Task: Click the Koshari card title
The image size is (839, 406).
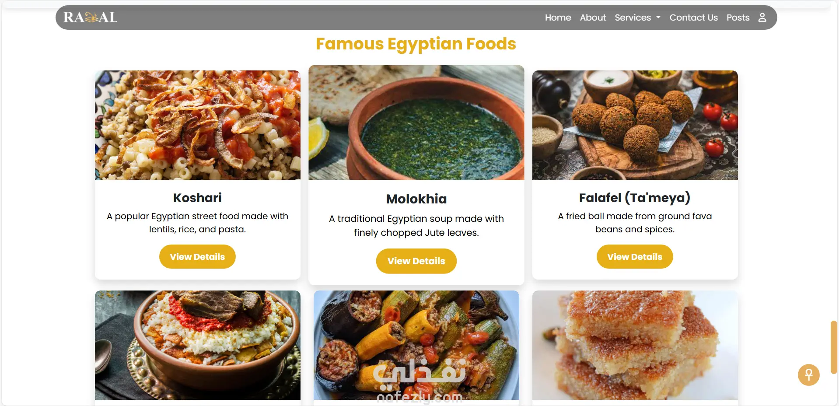Action: [x=197, y=198]
